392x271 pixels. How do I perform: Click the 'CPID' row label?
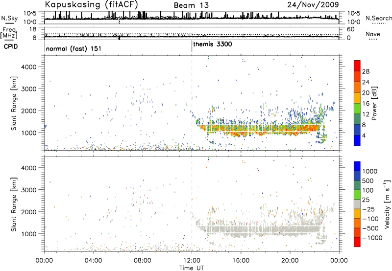pos(11,46)
